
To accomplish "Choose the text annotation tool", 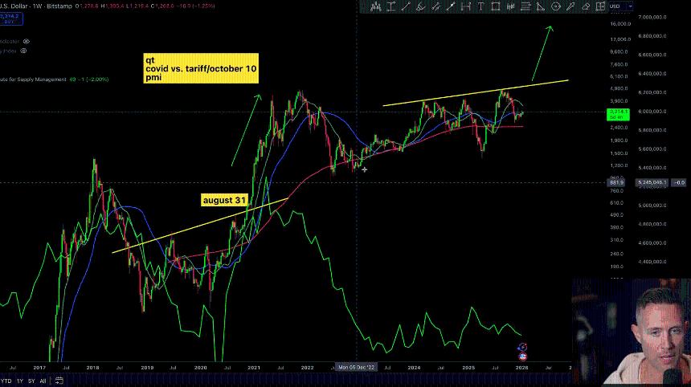I will click(480, 6).
